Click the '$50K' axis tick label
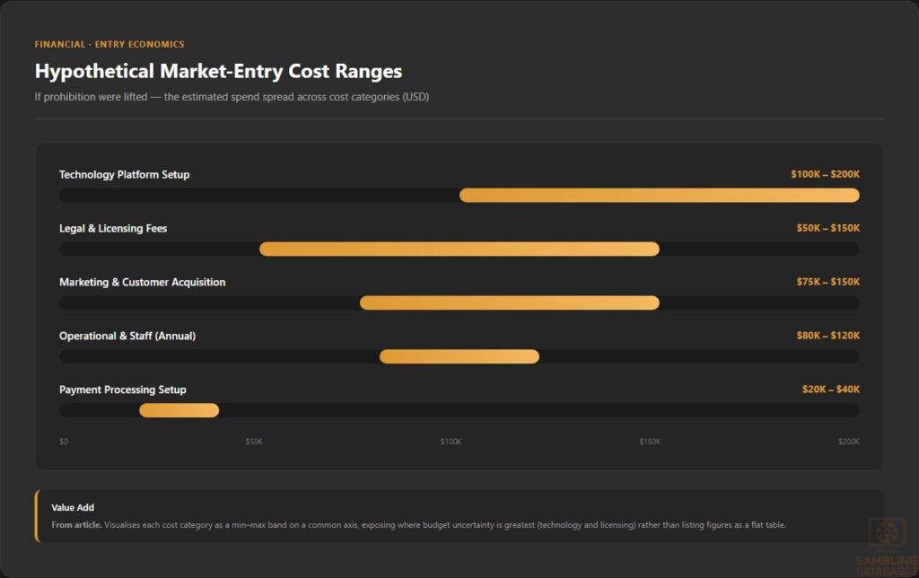The height and width of the screenshot is (578, 919). (x=254, y=442)
